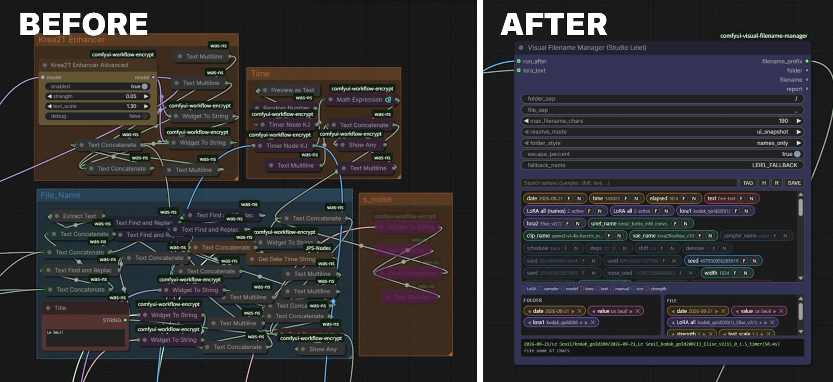Click the F icon on the clip_name tag
This screenshot has width=833, height=382.
609,236
